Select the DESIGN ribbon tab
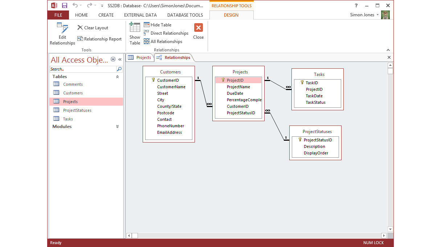The height and width of the screenshot is (247, 441). (x=231, y=15)
